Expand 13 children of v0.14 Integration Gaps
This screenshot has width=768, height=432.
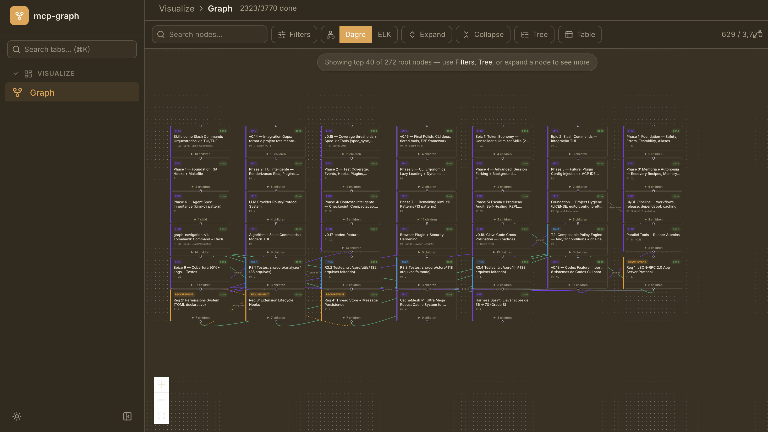pos(276,154)
